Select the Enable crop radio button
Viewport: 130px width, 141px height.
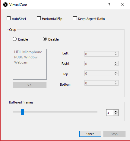pyautogui.click(x=14, y=39)
